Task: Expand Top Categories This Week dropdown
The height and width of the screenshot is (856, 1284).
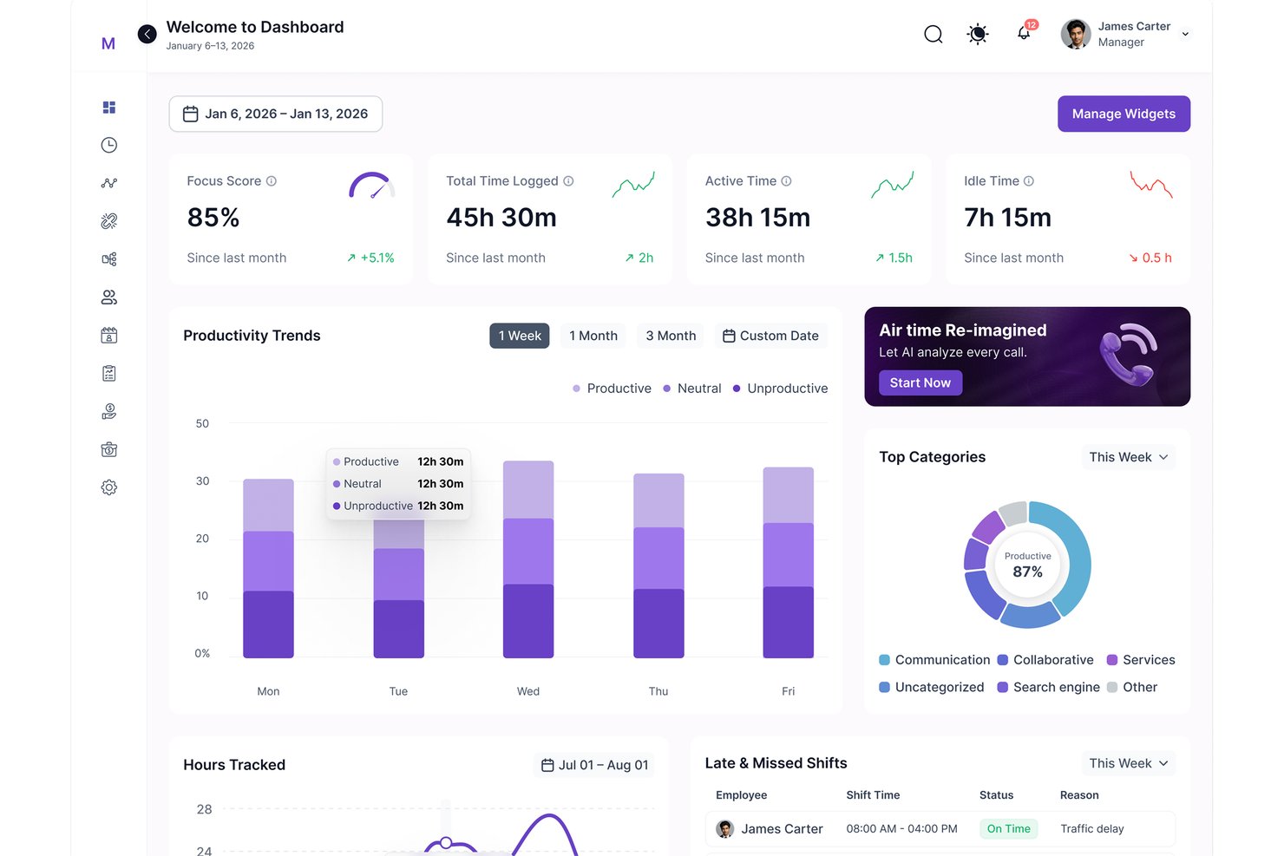Action: (1128, 457)
